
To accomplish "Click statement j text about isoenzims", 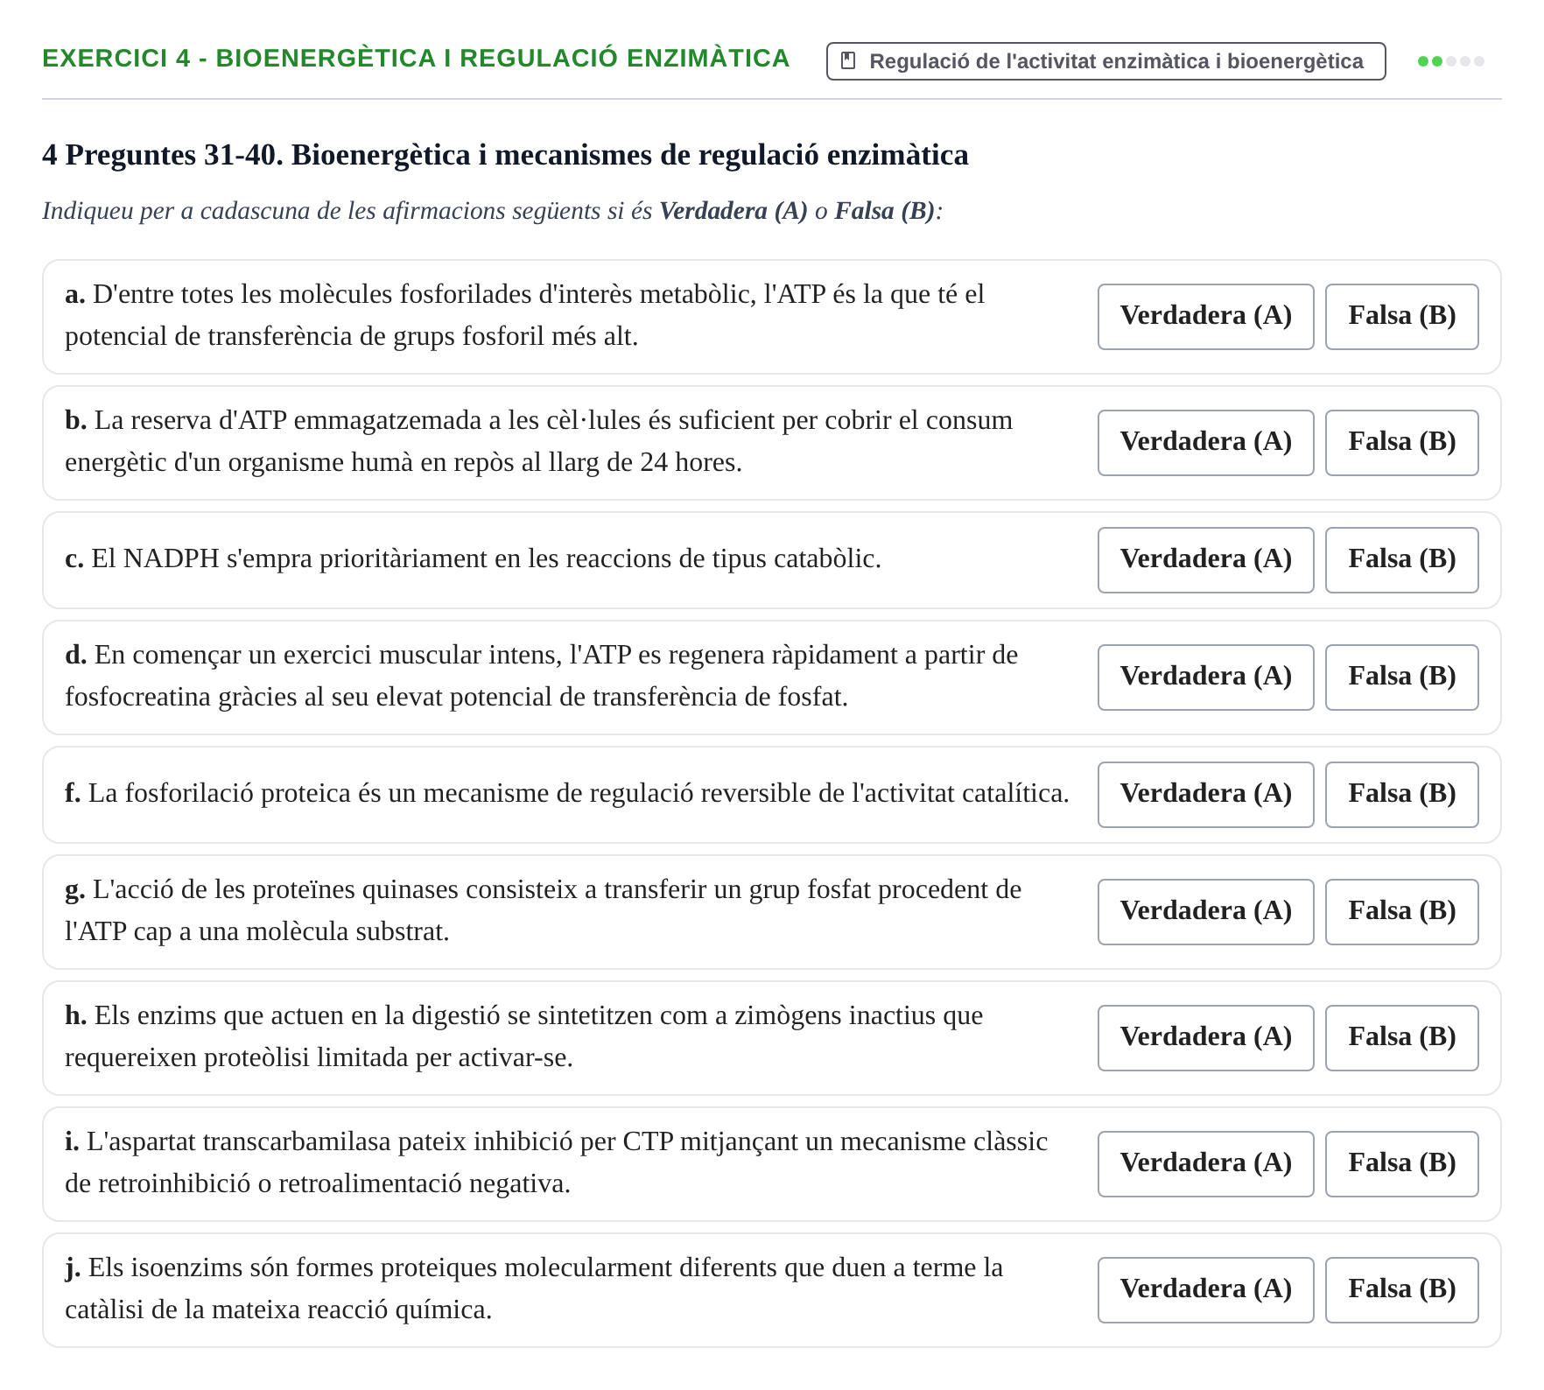I will pos(534,1288).
